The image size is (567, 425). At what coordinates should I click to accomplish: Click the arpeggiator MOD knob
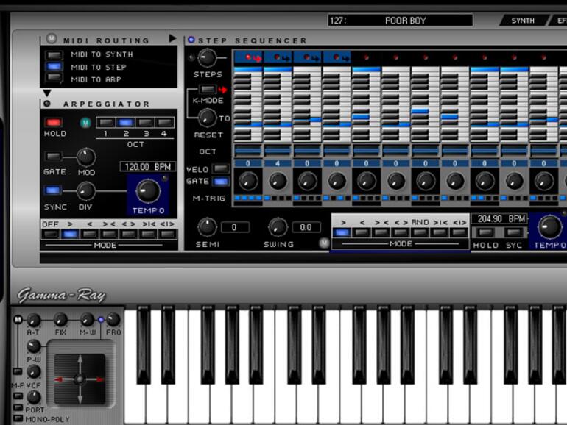pyautogui.click(x=86, y=157)
